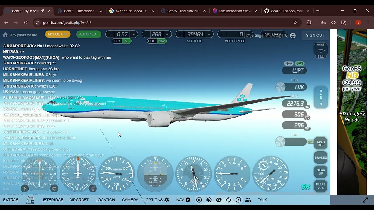Switch speed mode to Mach M.
This screenshot has width=374, height=210.
tap(127, 41)
